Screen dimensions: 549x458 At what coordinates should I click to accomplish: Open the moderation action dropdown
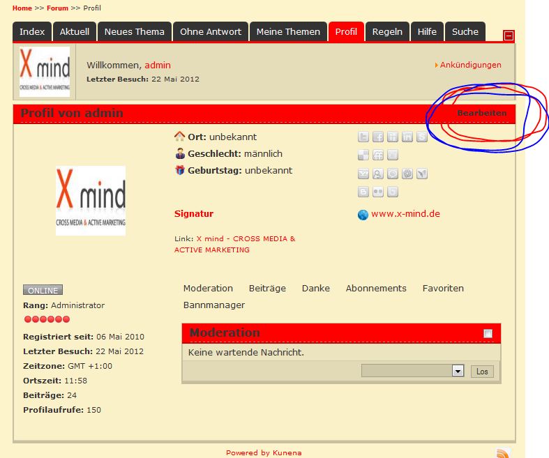[458, 372]
